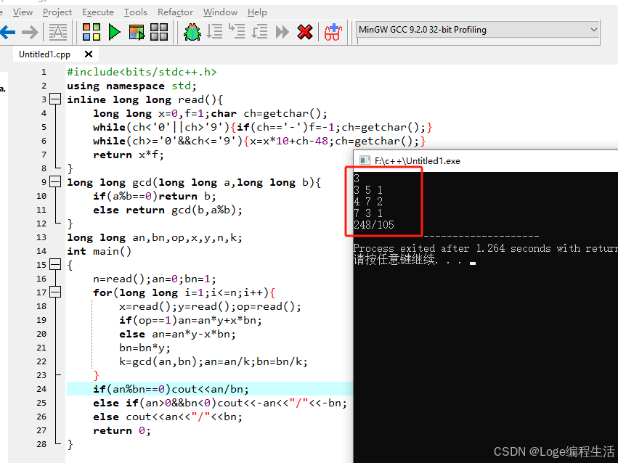Stop execution with the red X icon
Screen dimensions: 618x463
(305, 32)
